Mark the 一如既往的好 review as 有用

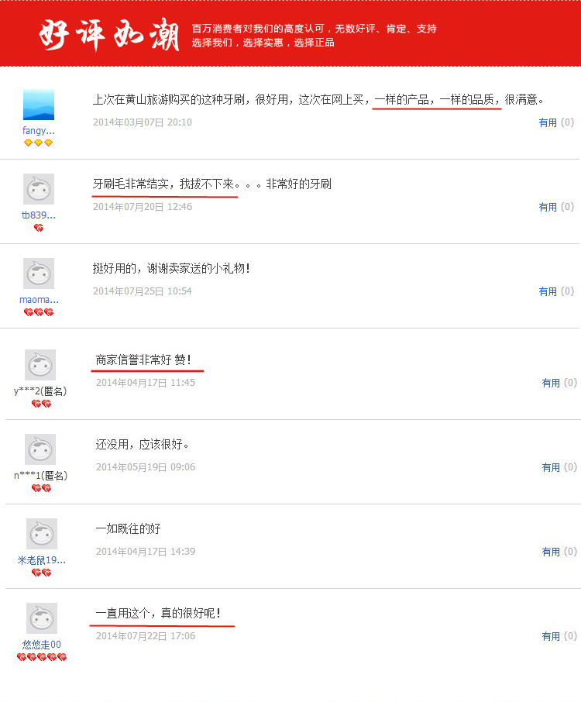pos(551,552)
